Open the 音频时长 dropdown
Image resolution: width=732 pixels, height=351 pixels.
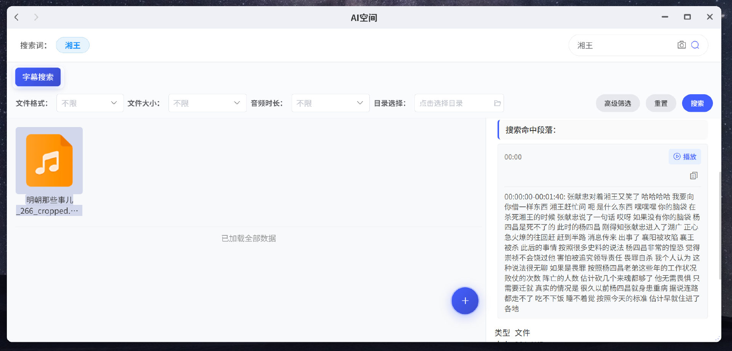331,103
